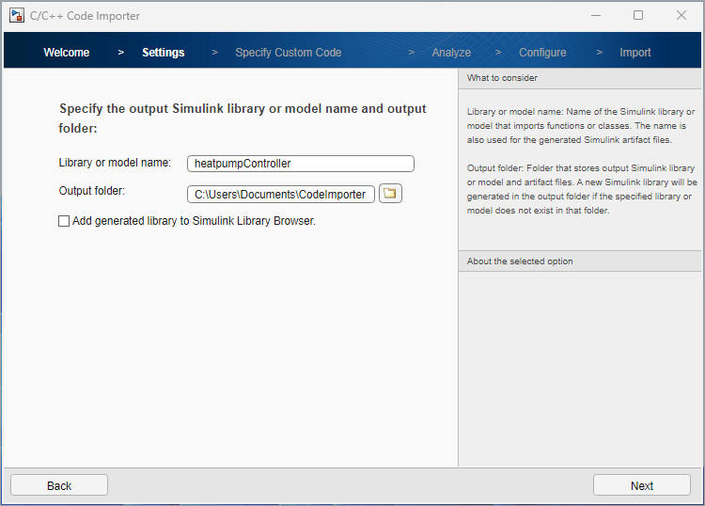705x506 pixels.
Task: Click the folder browse icon beside Output folder
Action: pyautogui.click(x=390, y=194)
